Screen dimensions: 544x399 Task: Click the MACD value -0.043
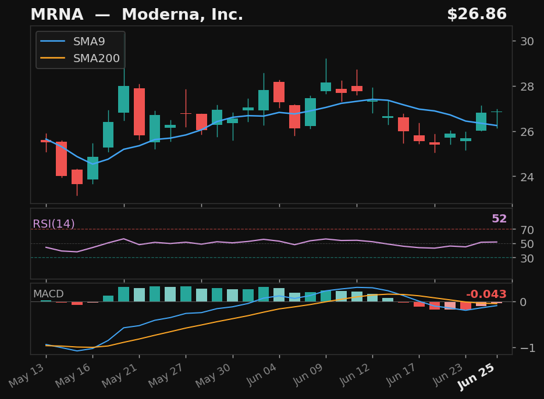click(x=486, y=294)
